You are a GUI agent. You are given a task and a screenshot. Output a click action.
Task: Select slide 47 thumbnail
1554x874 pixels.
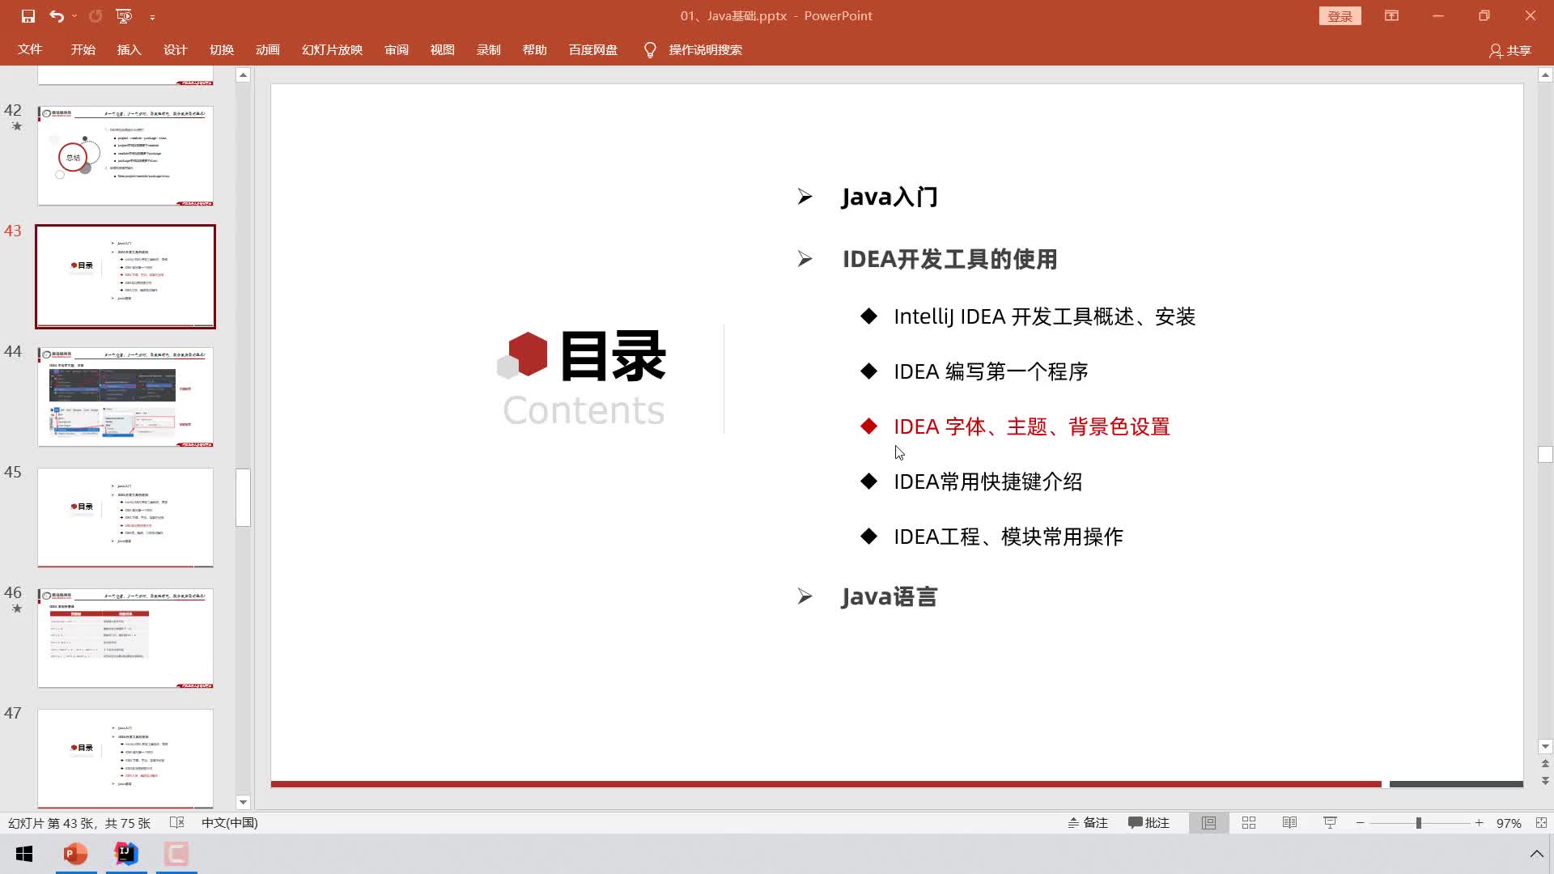pos(125,758)
